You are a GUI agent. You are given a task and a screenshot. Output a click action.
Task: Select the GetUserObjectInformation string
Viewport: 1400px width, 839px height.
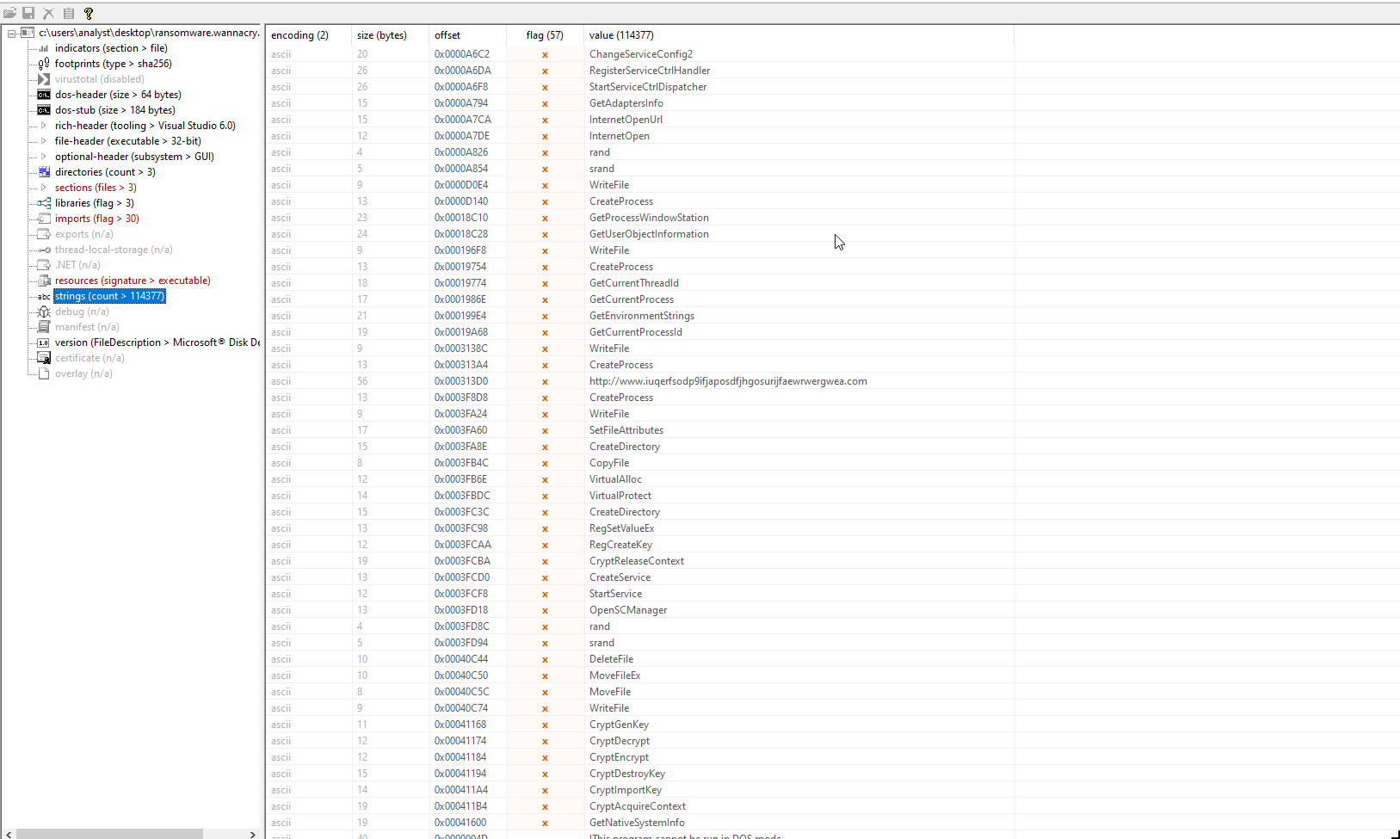pos(649,234)
